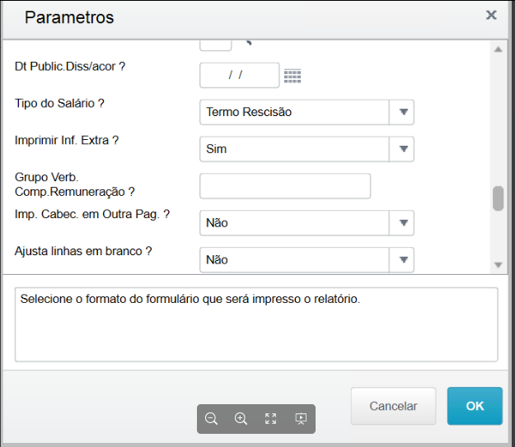Open the Imprimir Inf. Extra dropdown arrow
Image resolution: width=515 pixels, height=447 pixels.
pyautogui.click(x=403, y=149)
